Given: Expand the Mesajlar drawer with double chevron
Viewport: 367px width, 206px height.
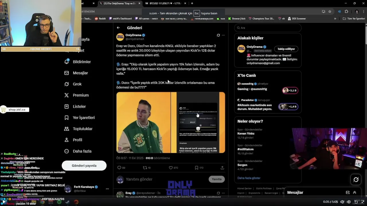Looking at the screenshot, I should tap(355, 193).
